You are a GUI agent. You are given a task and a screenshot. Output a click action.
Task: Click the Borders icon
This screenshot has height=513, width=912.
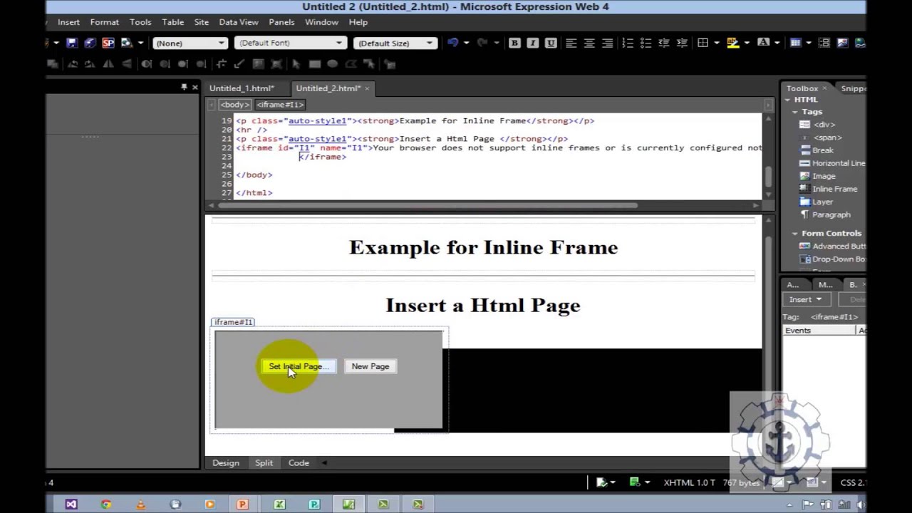(x=703, y=43)
